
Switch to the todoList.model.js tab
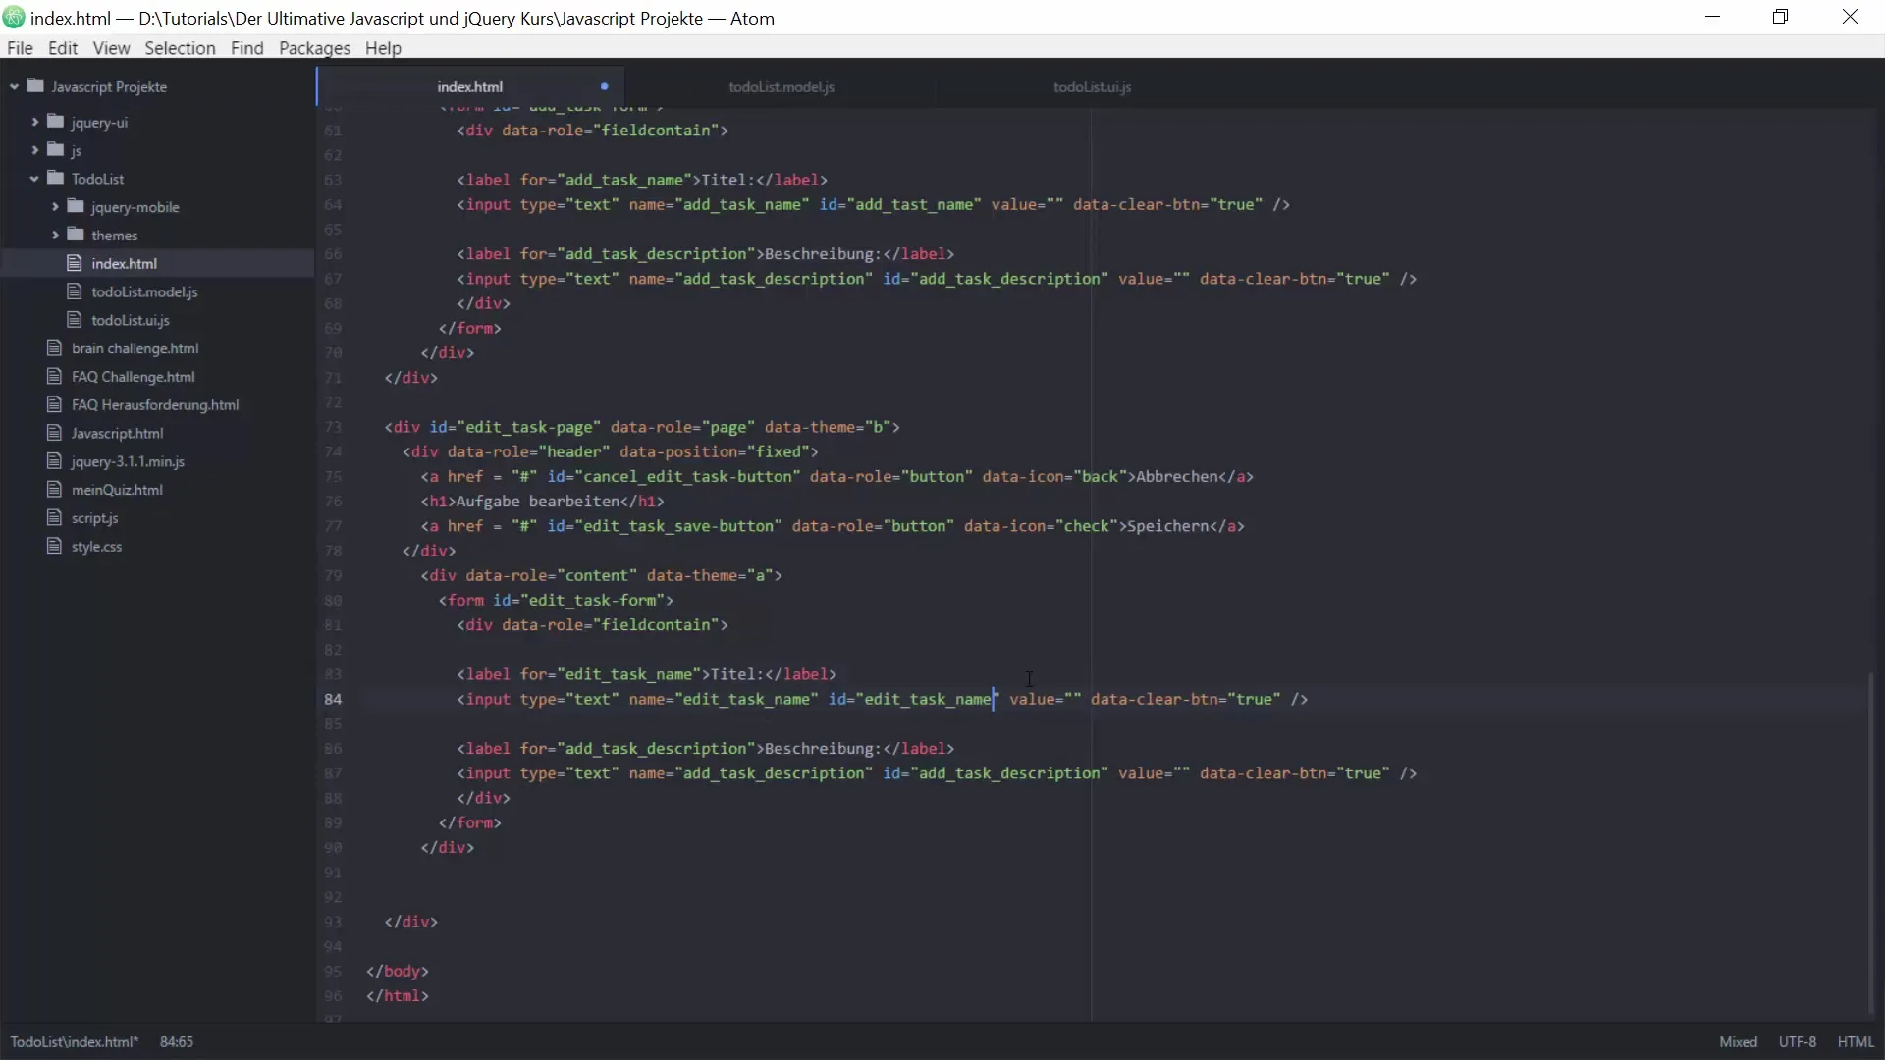click(x=781, y=86)
